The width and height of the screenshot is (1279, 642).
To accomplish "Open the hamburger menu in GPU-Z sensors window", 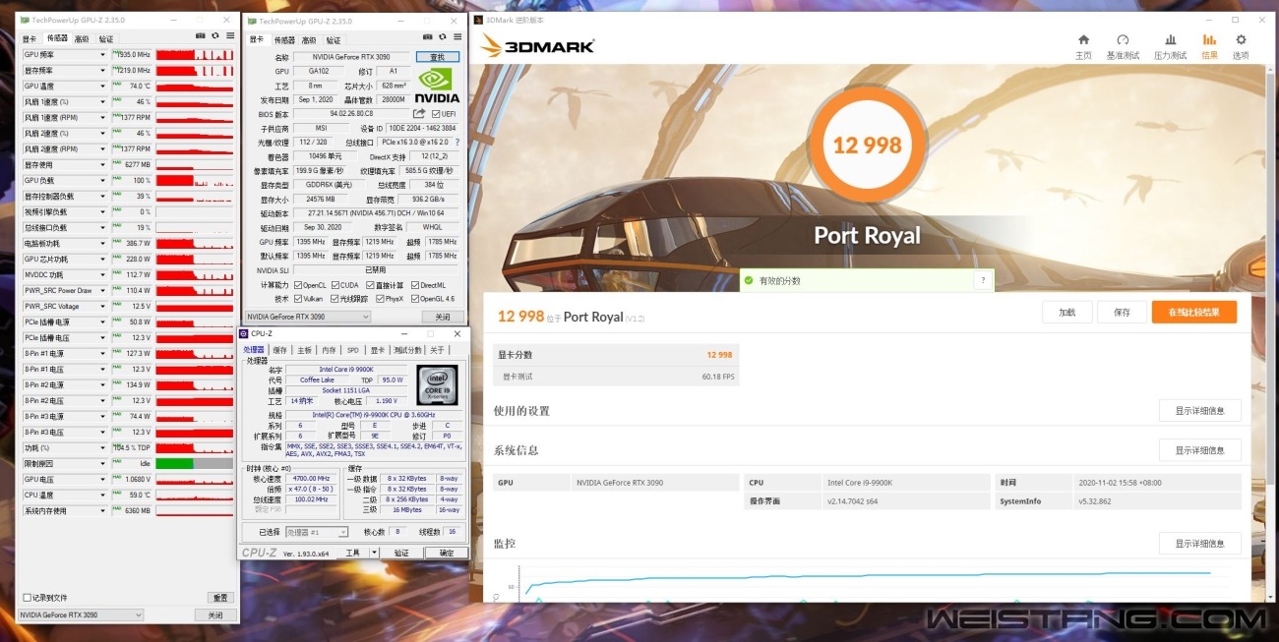I will tap(230, 35).
